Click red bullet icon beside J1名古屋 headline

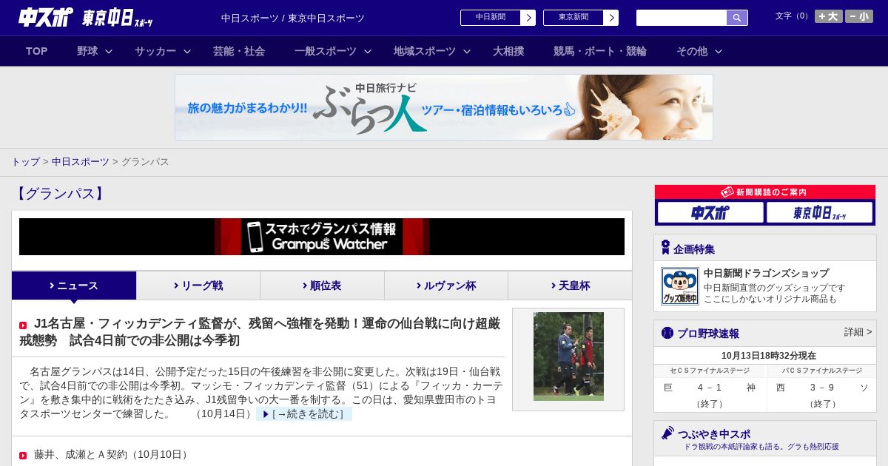click(x=23, y=325)
